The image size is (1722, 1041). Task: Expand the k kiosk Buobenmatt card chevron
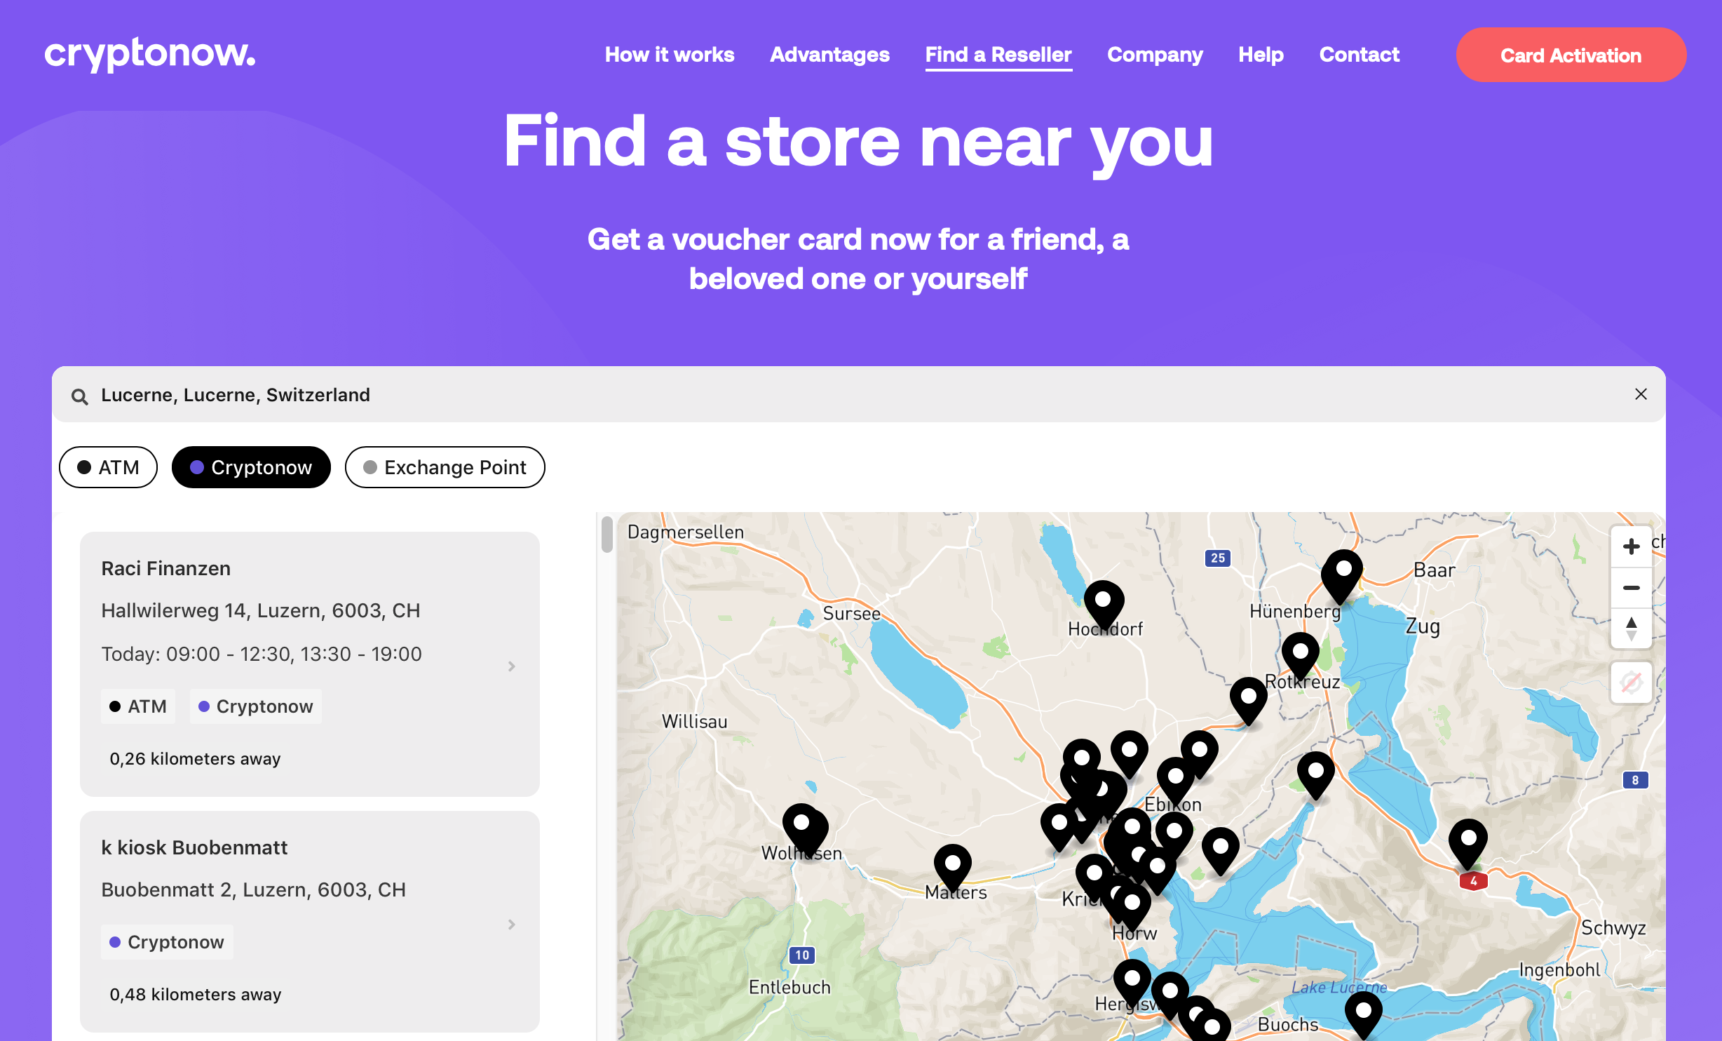coord(512,925)
